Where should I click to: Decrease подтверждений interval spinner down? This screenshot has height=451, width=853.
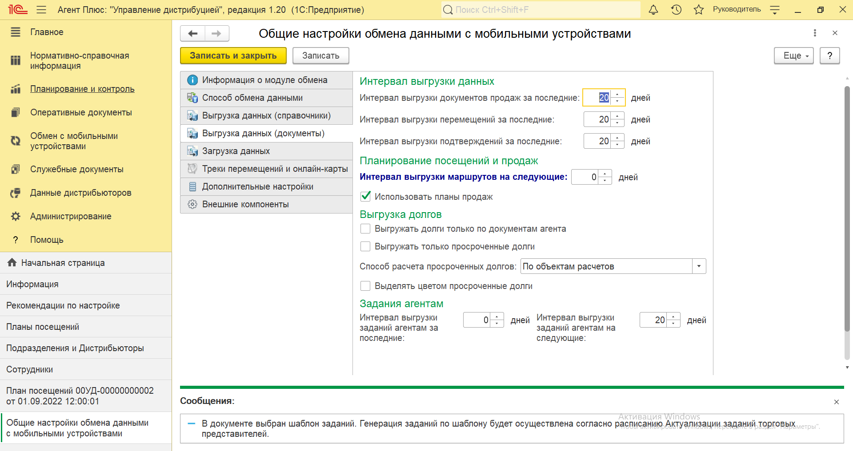(x=617, y=145)
